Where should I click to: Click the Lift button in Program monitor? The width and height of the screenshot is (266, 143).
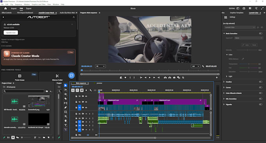coord(165,78)
